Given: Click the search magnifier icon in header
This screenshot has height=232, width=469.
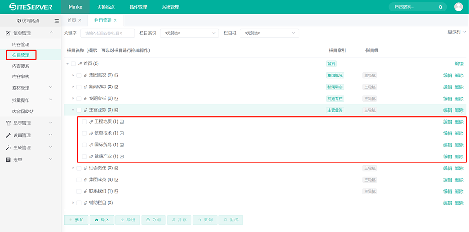Looking at the screenshot, I should pos(441,7).
